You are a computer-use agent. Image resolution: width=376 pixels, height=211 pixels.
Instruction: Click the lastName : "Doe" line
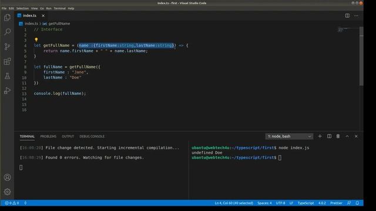pos(62,77)
